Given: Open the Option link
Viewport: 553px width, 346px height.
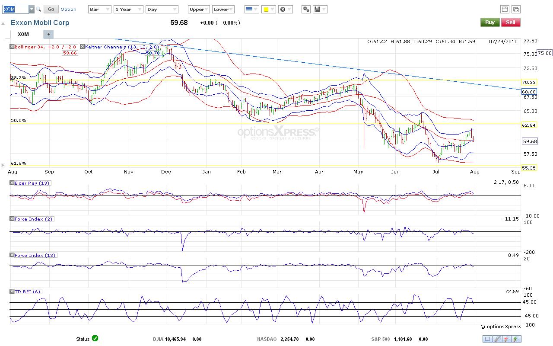Looking at the screenshot, I should [68, 9].
